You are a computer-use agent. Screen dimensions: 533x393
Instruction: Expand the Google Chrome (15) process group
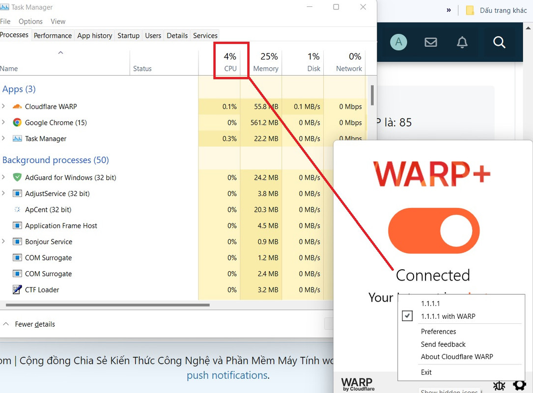tap(3, 122)
